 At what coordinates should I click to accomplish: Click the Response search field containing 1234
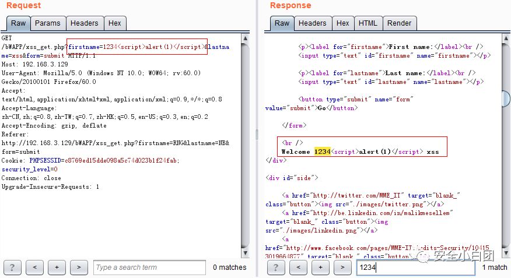point(416,268)
